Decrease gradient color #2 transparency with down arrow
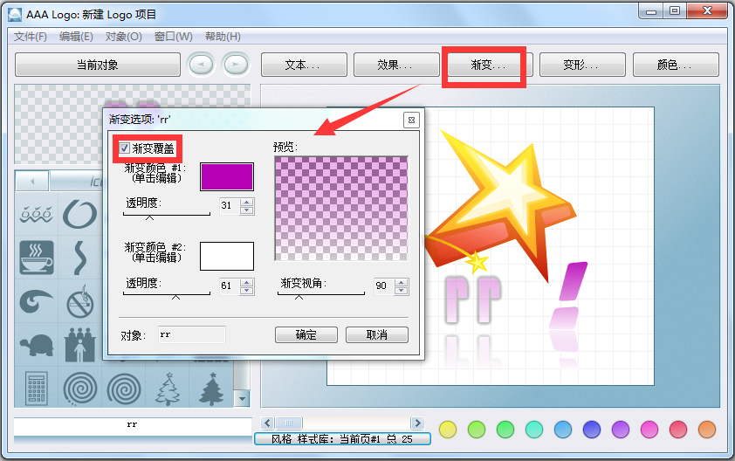The width and height of the screenshot is (735, 461). point(247,291)
